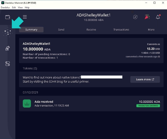Click the sync status check icon
Screen dimensions: 167x139
(135, 17)
